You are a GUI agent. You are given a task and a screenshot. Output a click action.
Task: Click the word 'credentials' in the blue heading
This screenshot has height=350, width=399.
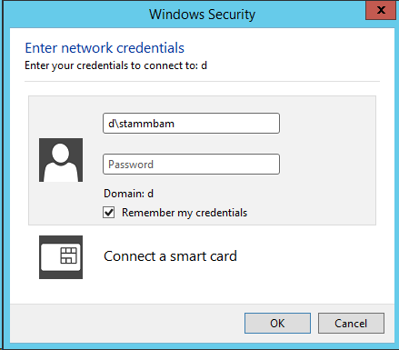150,48
